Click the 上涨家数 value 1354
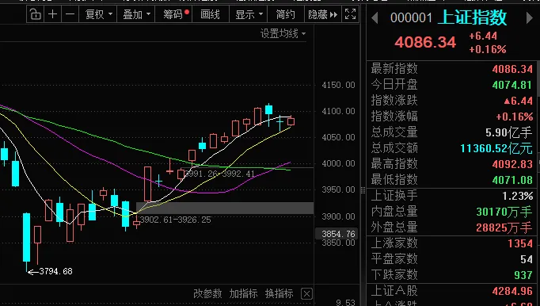540x306 pixels. [x=520, y=243]
